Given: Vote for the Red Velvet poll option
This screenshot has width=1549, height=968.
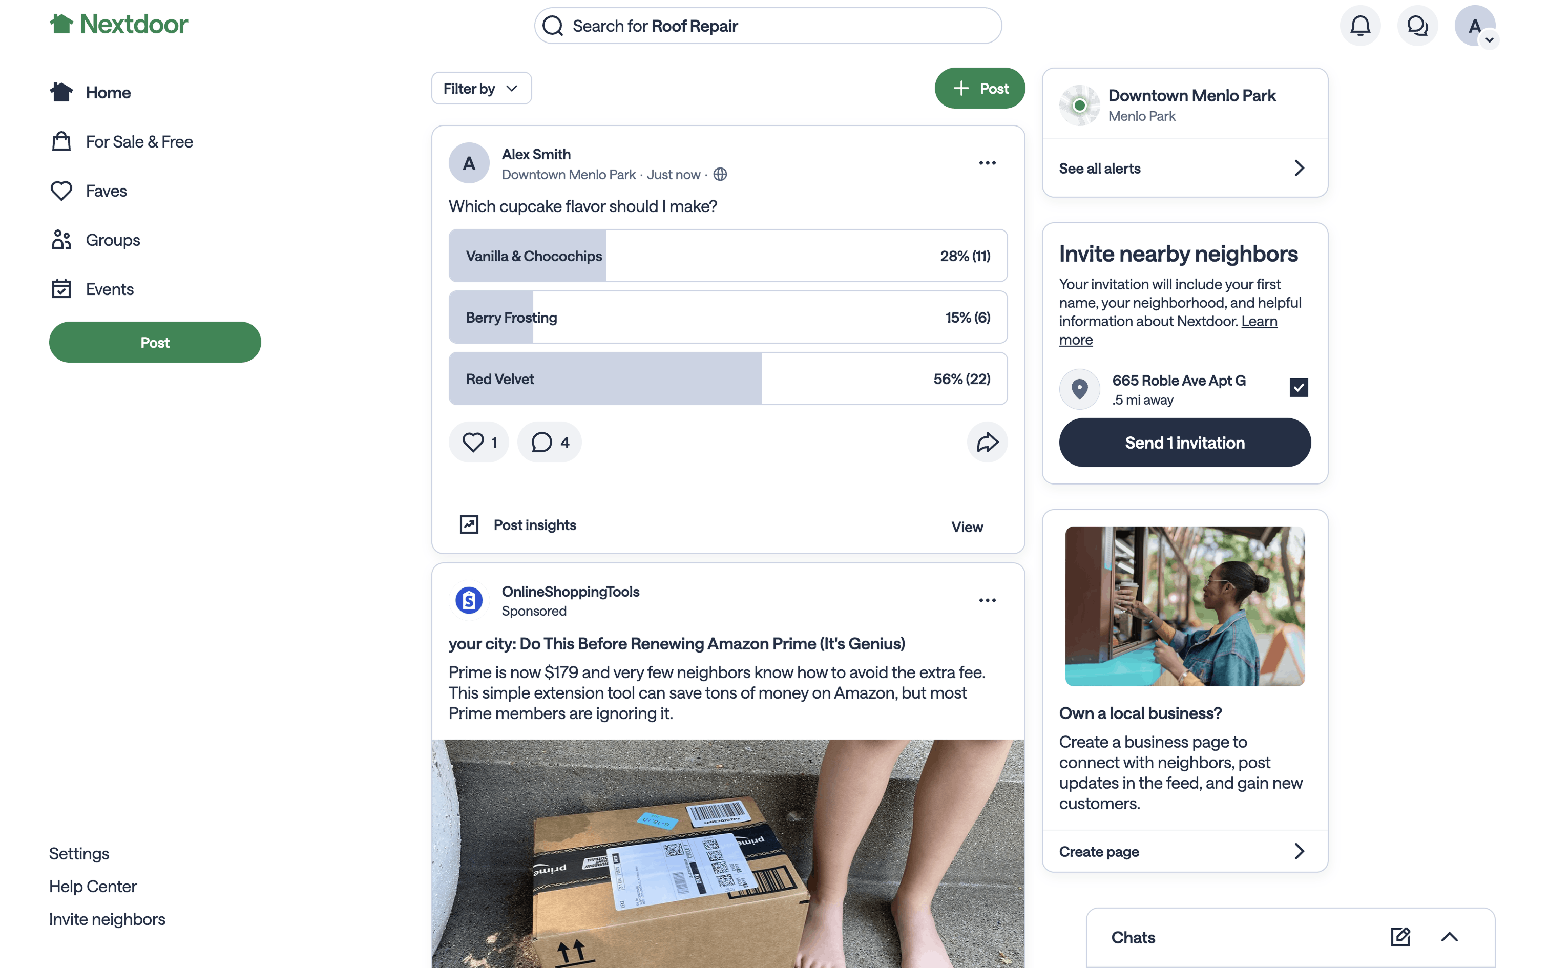Looking at the screenshot, I should click(728, 378).
